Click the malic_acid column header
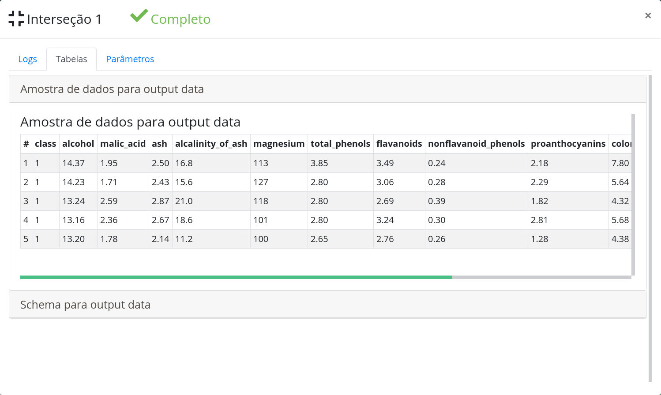661x395 pixels. click(123, 144)
